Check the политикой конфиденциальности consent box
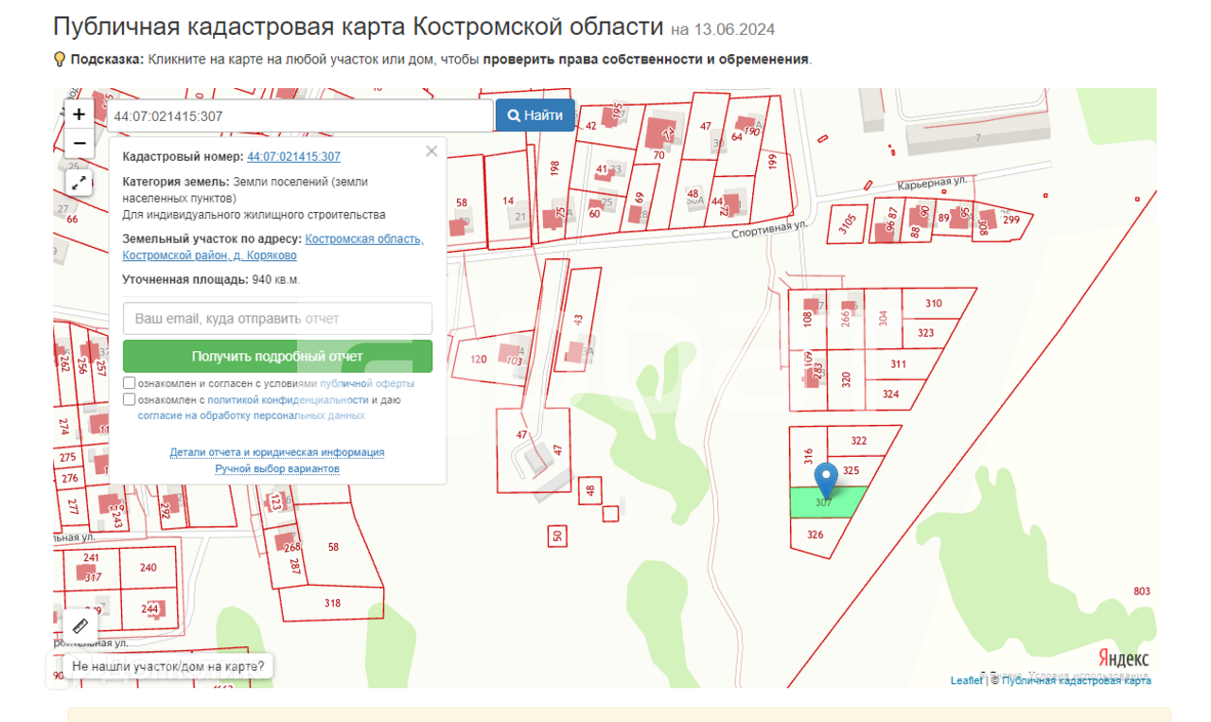The image size is (1211, 722). pos(130,399)
